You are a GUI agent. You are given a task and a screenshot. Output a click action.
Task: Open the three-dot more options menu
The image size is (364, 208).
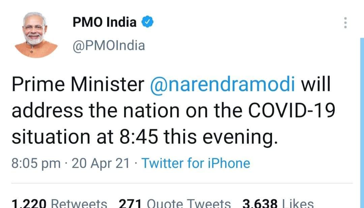[345, 23]
